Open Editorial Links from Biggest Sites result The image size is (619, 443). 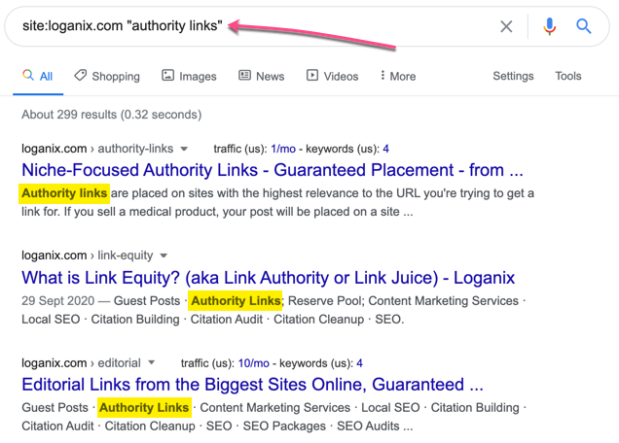coord(252,385)
